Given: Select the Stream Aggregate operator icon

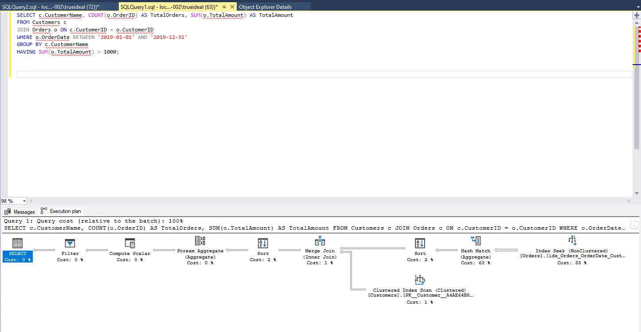Looking at the screenshot, I should [200, 241].
